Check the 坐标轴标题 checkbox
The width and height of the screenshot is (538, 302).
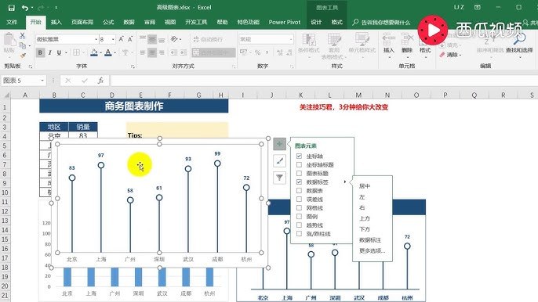(300, 165)
